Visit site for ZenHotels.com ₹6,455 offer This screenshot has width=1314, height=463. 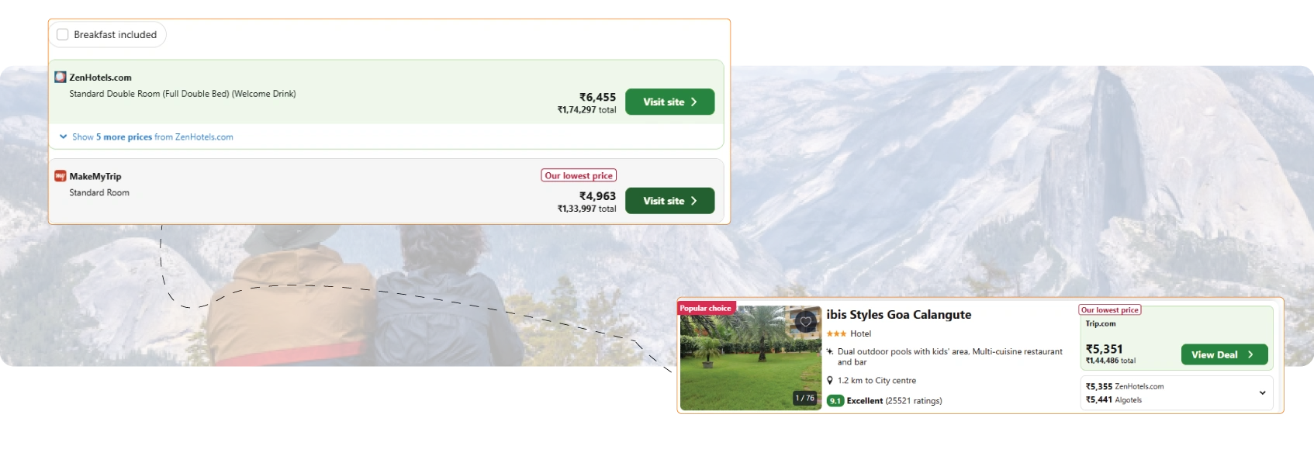pyautogui.click(x=669, y=102)
